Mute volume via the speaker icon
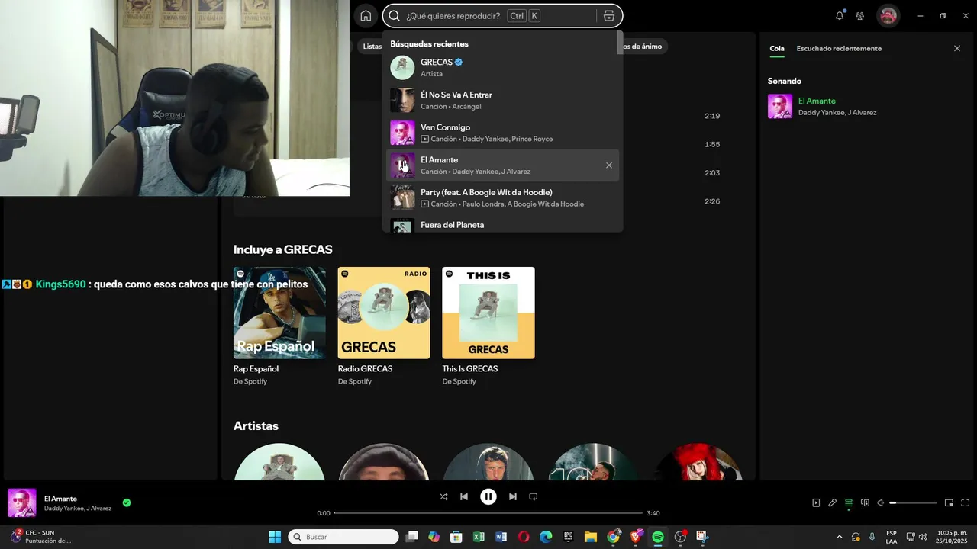Image resolution: width=977 pixels, height=549 pixels. [x=881, y=502]
